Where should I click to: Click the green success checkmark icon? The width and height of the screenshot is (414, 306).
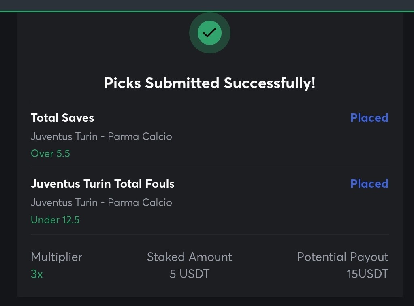[x=210, y=33]
